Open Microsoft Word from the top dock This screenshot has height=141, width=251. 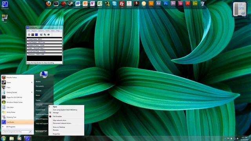click(x=78, y=4)
